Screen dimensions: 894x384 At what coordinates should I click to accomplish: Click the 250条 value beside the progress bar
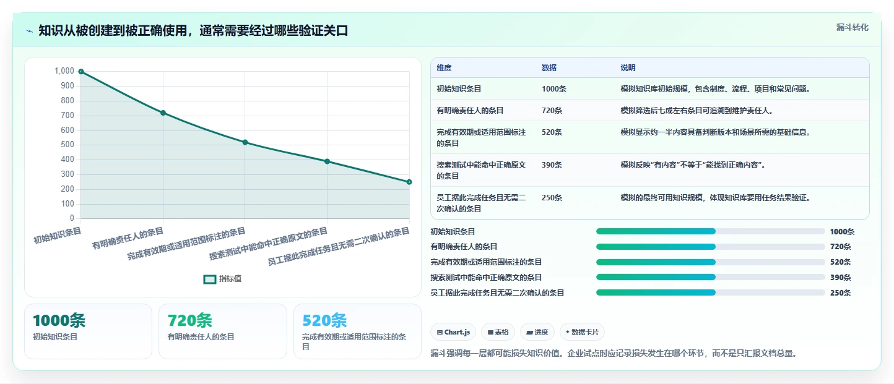coord(840,293)
